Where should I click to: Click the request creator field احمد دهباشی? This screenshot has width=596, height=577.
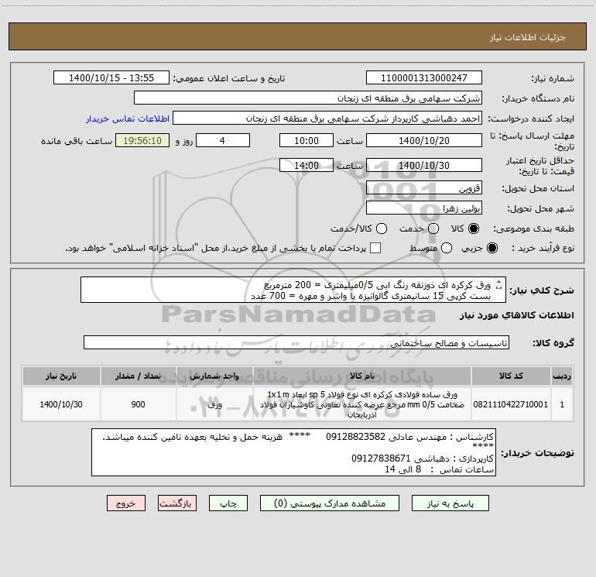point(327,118)
